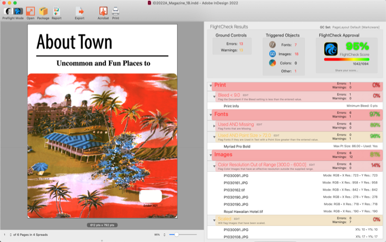
Task: Click the FlightCheck Approval bird logo
Action: point(331,49)
